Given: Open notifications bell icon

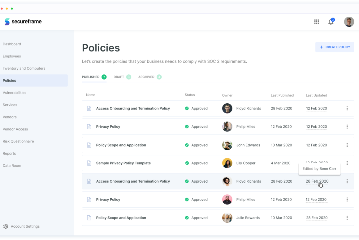Looking at the screenshot, I should click(331, 22).
